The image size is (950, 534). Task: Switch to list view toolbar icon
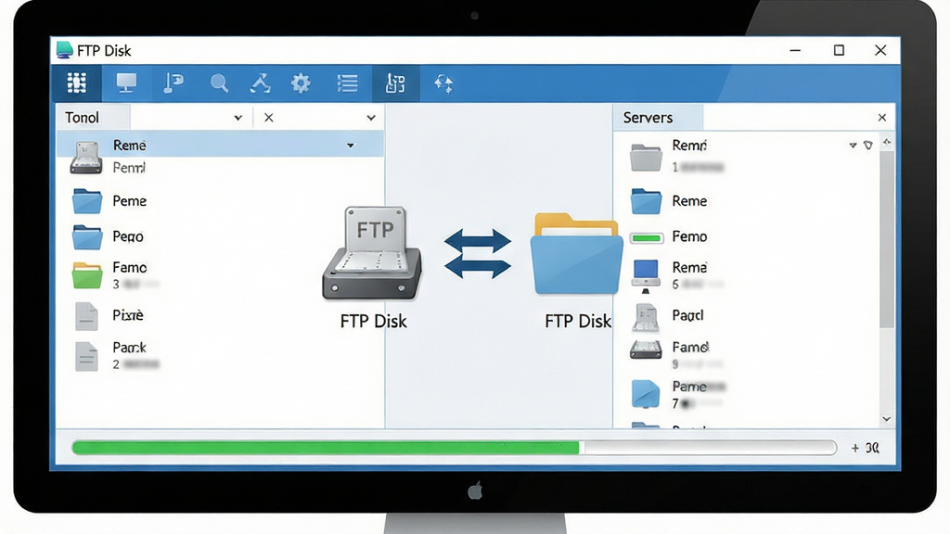point(347,83)
